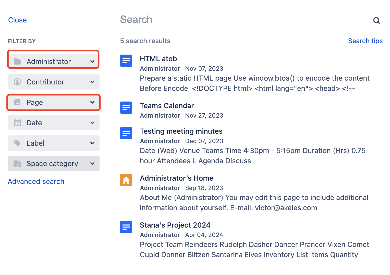
Task: Open the Testing meeting minutes result
Action: tap(181, 131)
